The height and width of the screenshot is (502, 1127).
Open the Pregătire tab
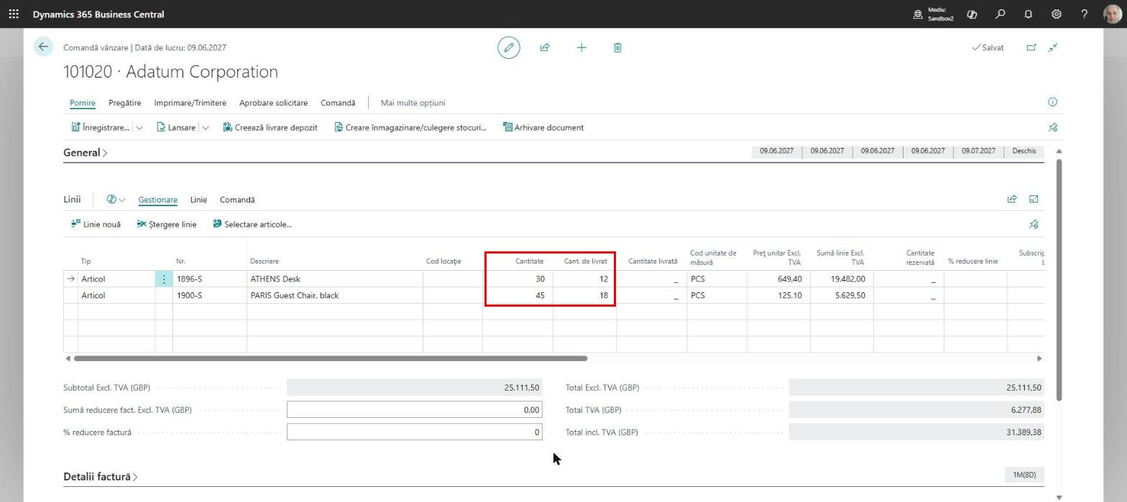coord(125,103)
